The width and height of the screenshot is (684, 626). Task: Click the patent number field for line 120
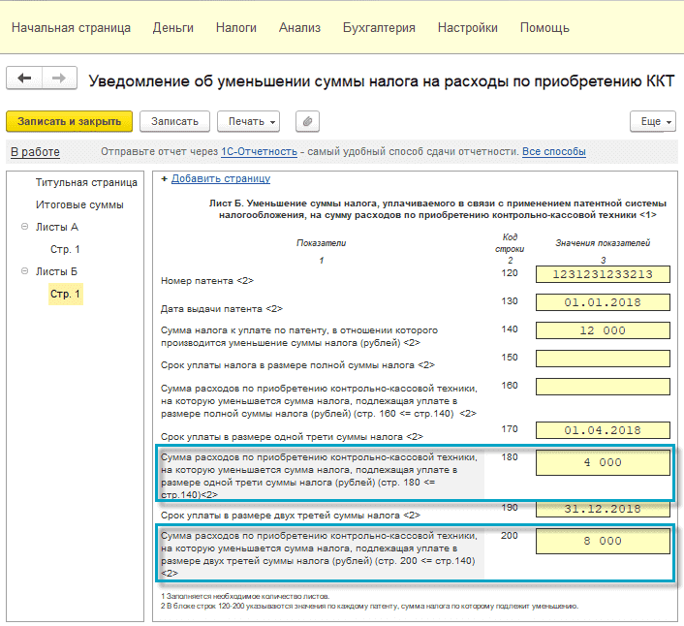[603, 274]
